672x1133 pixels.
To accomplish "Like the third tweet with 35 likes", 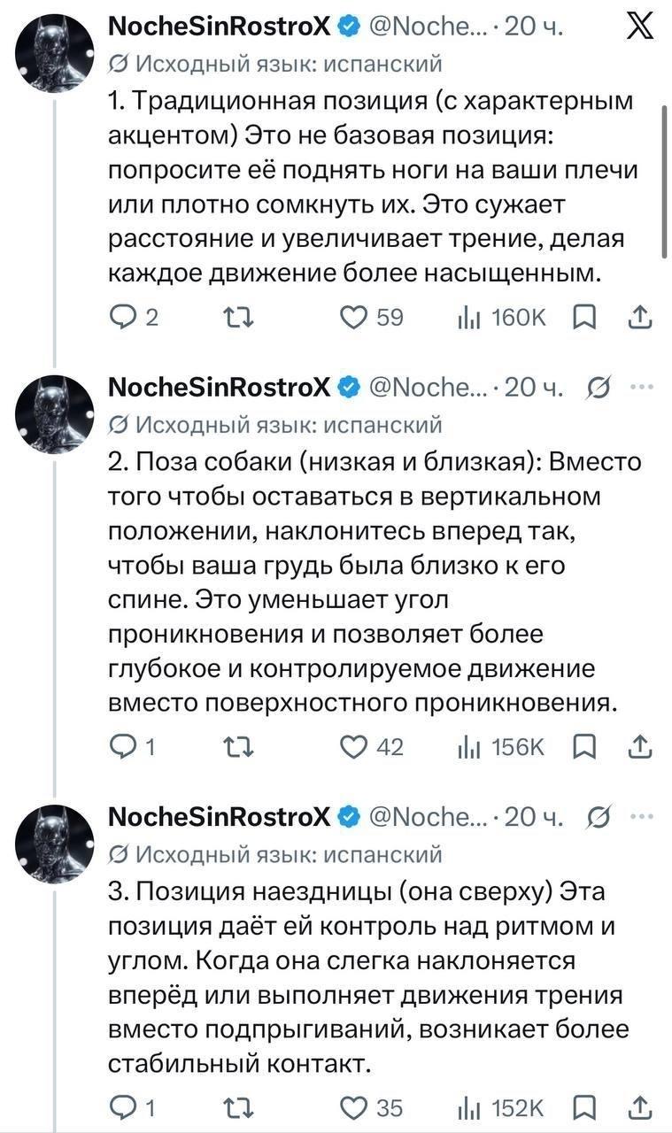I will coord(373,1107).
